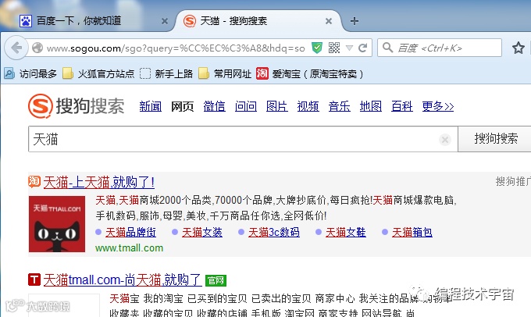The image size is (531, 317).
Task: Click the magnifier search engine icon
Action: point(388,48)
